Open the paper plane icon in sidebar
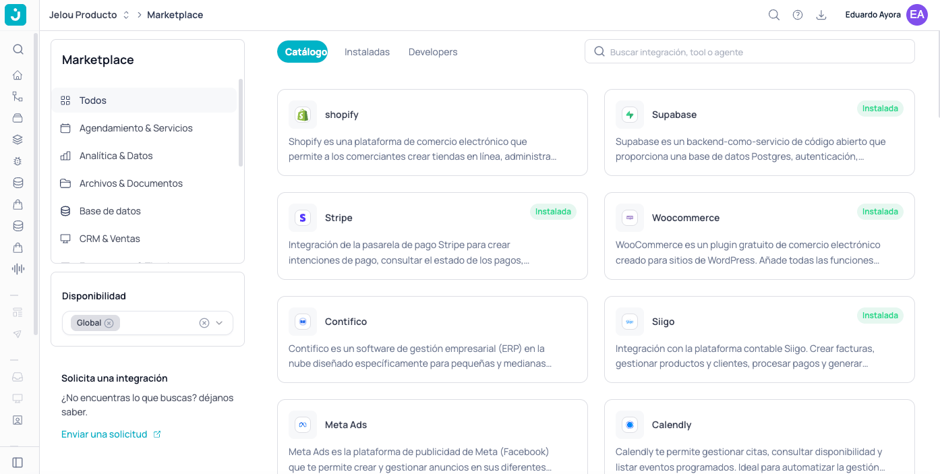The width and height of the screenshot is (940, 474). pyautogui.click(x=18, y=334)
